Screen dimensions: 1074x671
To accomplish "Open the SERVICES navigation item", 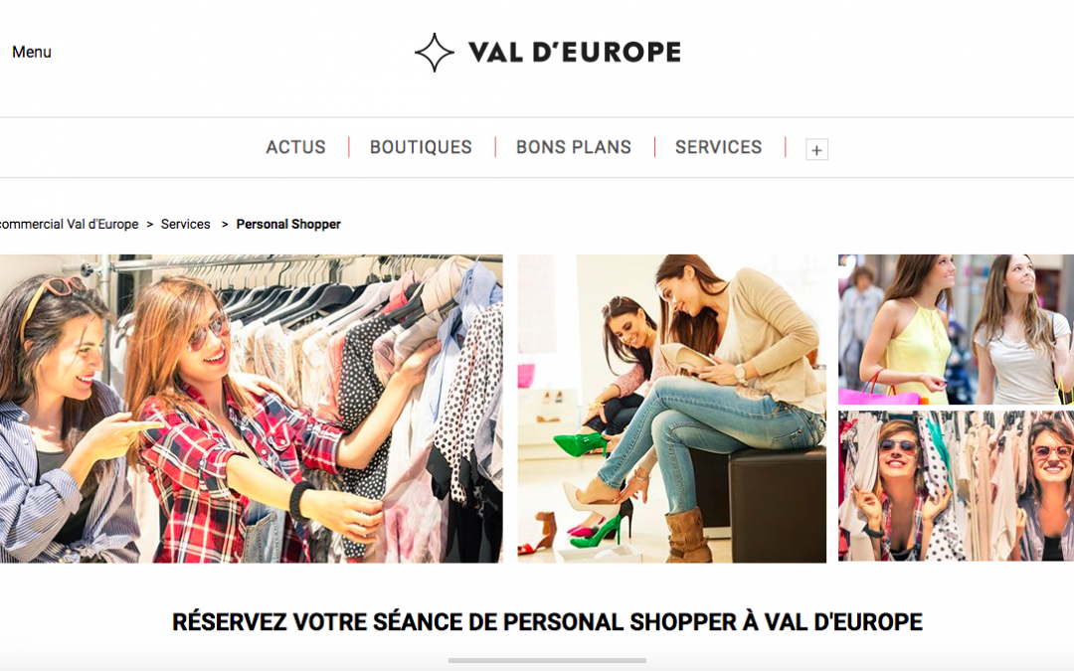I will (719, 147).
